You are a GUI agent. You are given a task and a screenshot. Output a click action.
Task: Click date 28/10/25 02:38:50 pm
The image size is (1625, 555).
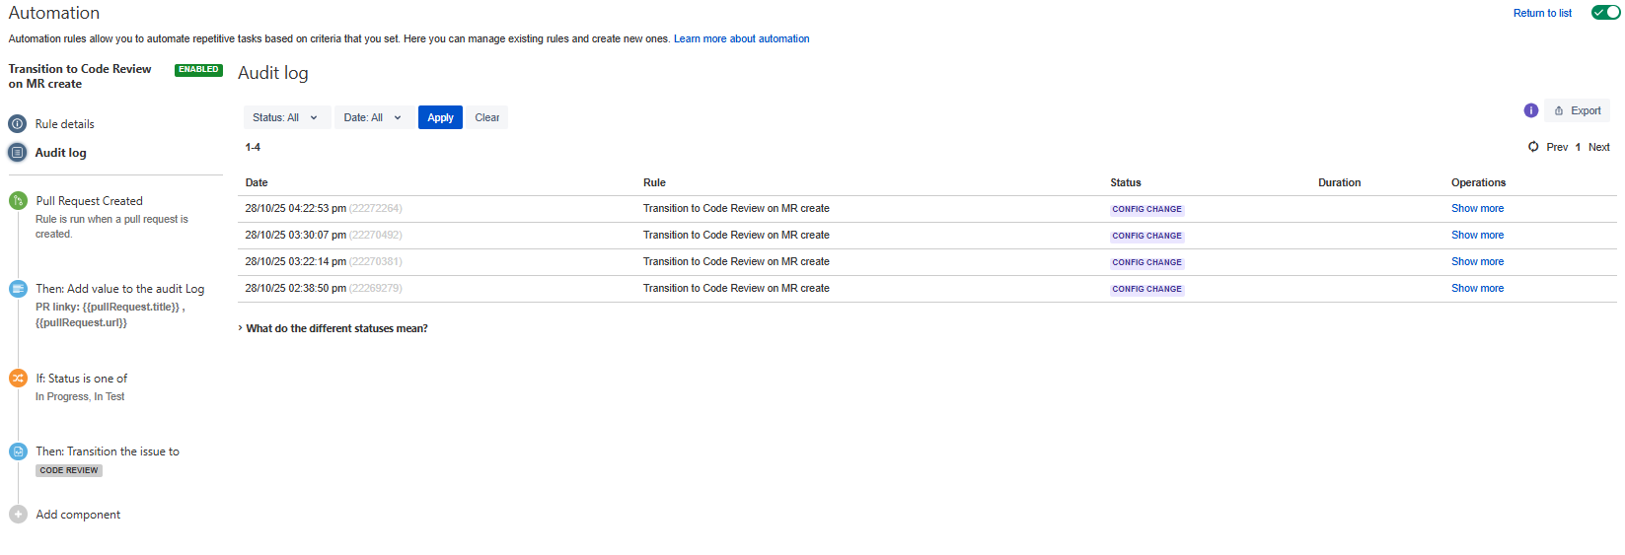[295, 288]
